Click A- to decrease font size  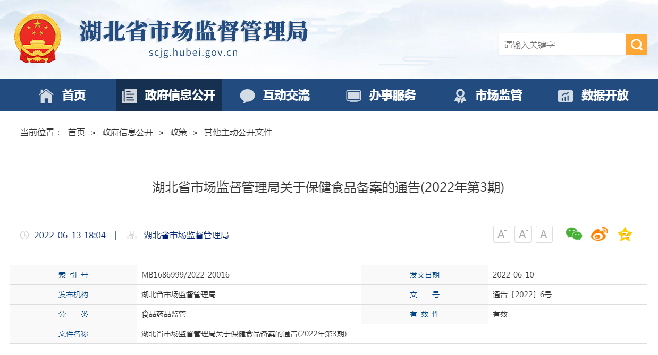(x=522, y=234)
